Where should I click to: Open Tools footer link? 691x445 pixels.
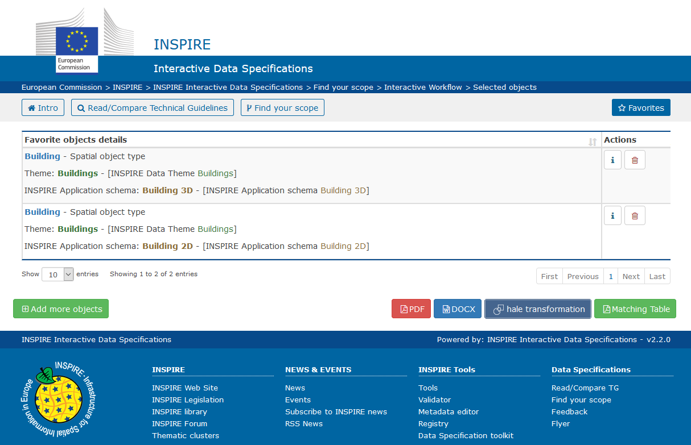pos(428,388)
